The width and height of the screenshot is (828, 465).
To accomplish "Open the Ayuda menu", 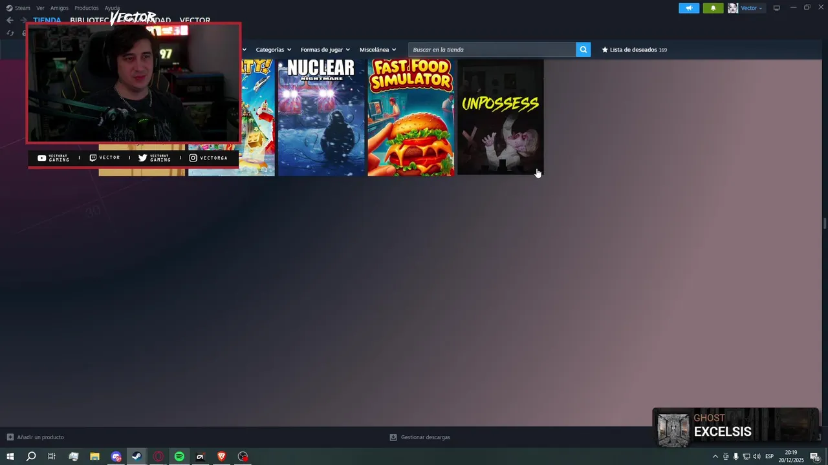I will [x=112, y=8].
